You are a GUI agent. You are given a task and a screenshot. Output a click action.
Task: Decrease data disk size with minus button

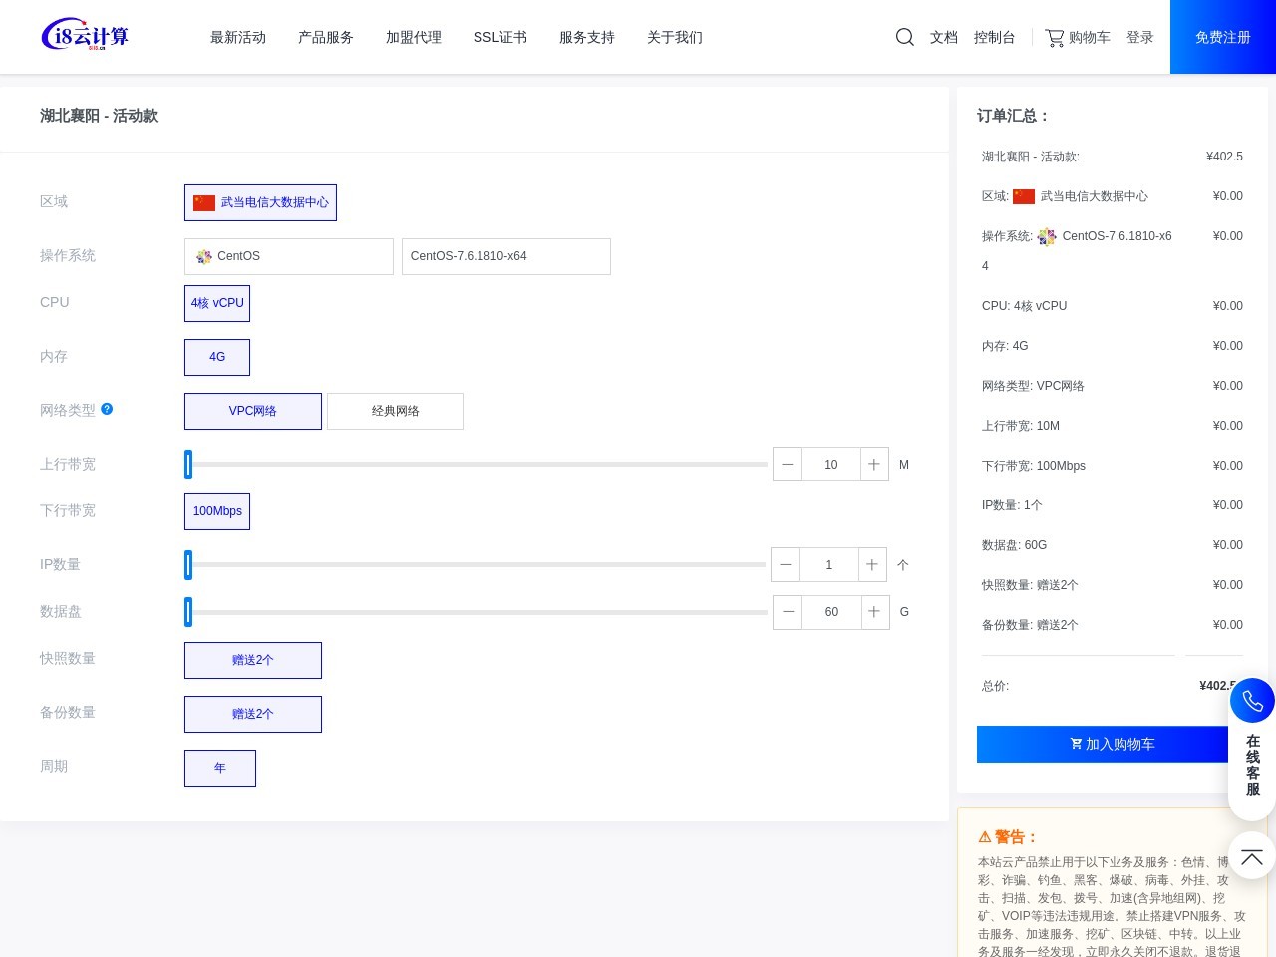point(789,611)
